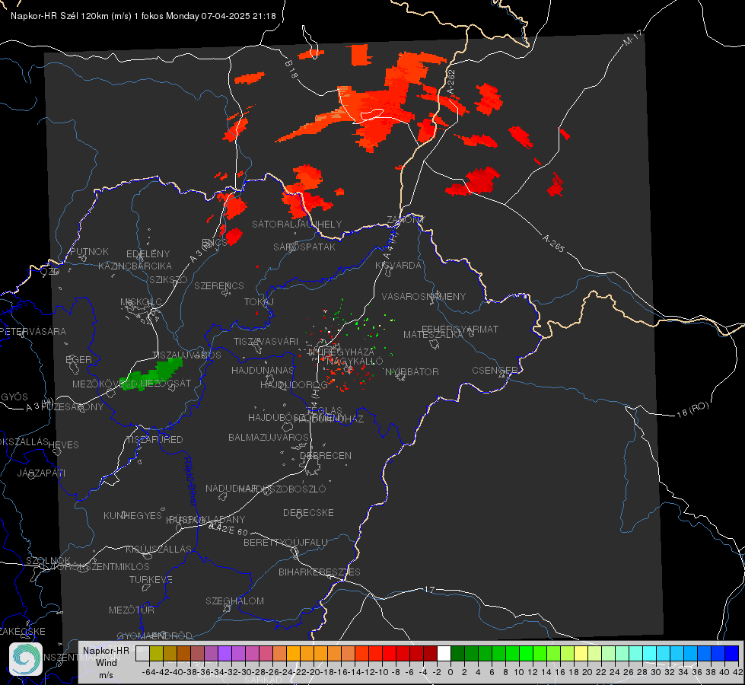Click the BERETTYÓÚJFALU town label
Image resolution: width=745 pixels, height=685 pixels.
pyautogui.click(x=285, y=542)
